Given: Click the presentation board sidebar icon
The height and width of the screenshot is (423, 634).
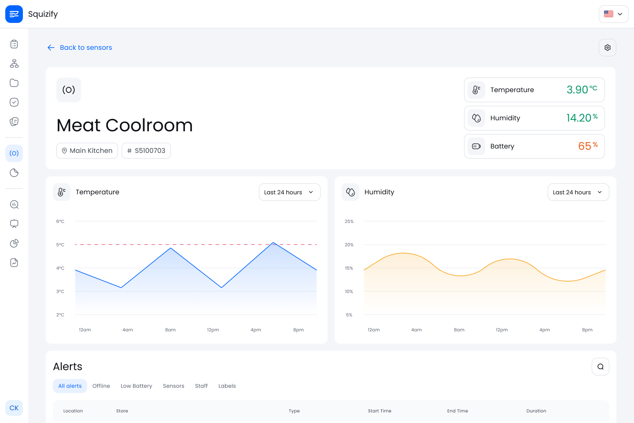Looking at the screenshot, I should 14,224.
